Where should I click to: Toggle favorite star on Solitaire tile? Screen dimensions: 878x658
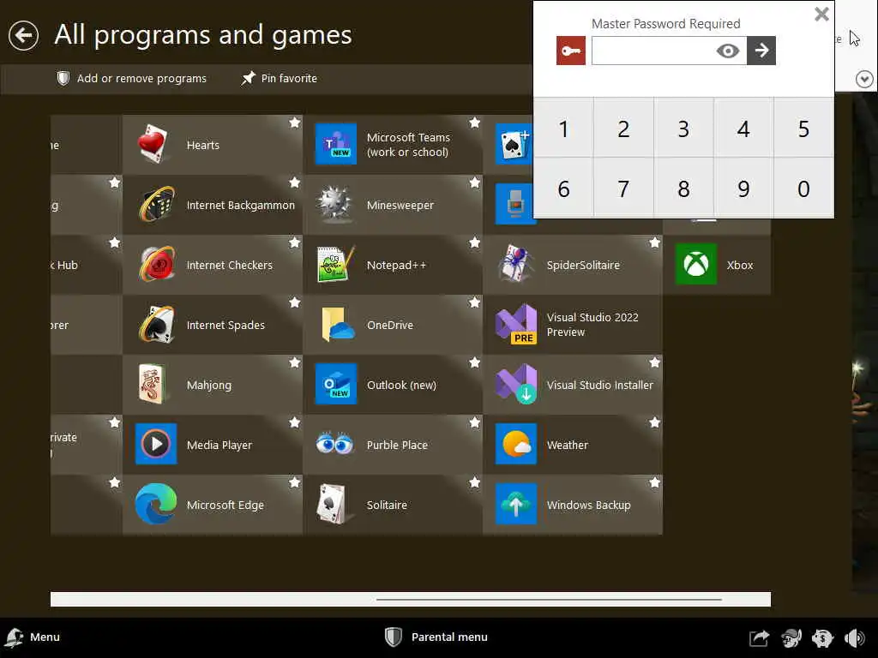[x=474, y=482]
